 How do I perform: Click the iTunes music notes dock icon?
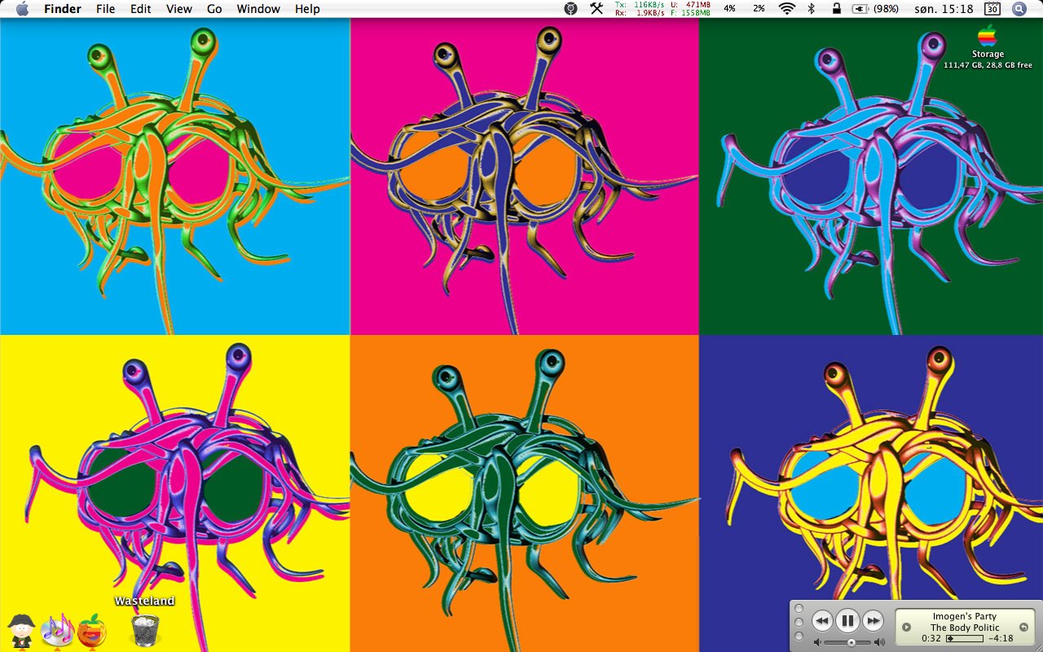pos(57,630)
